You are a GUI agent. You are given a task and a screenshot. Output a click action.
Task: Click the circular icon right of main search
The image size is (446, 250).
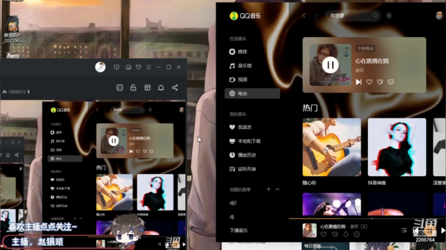pos(389,15)
